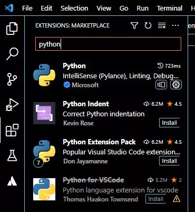Click the VS Code logo icon
Viewport: 195px width, 212px height.
coord(9,8)
